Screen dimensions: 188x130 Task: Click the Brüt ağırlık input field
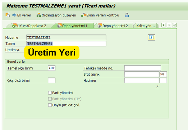[x=141, y=74]
